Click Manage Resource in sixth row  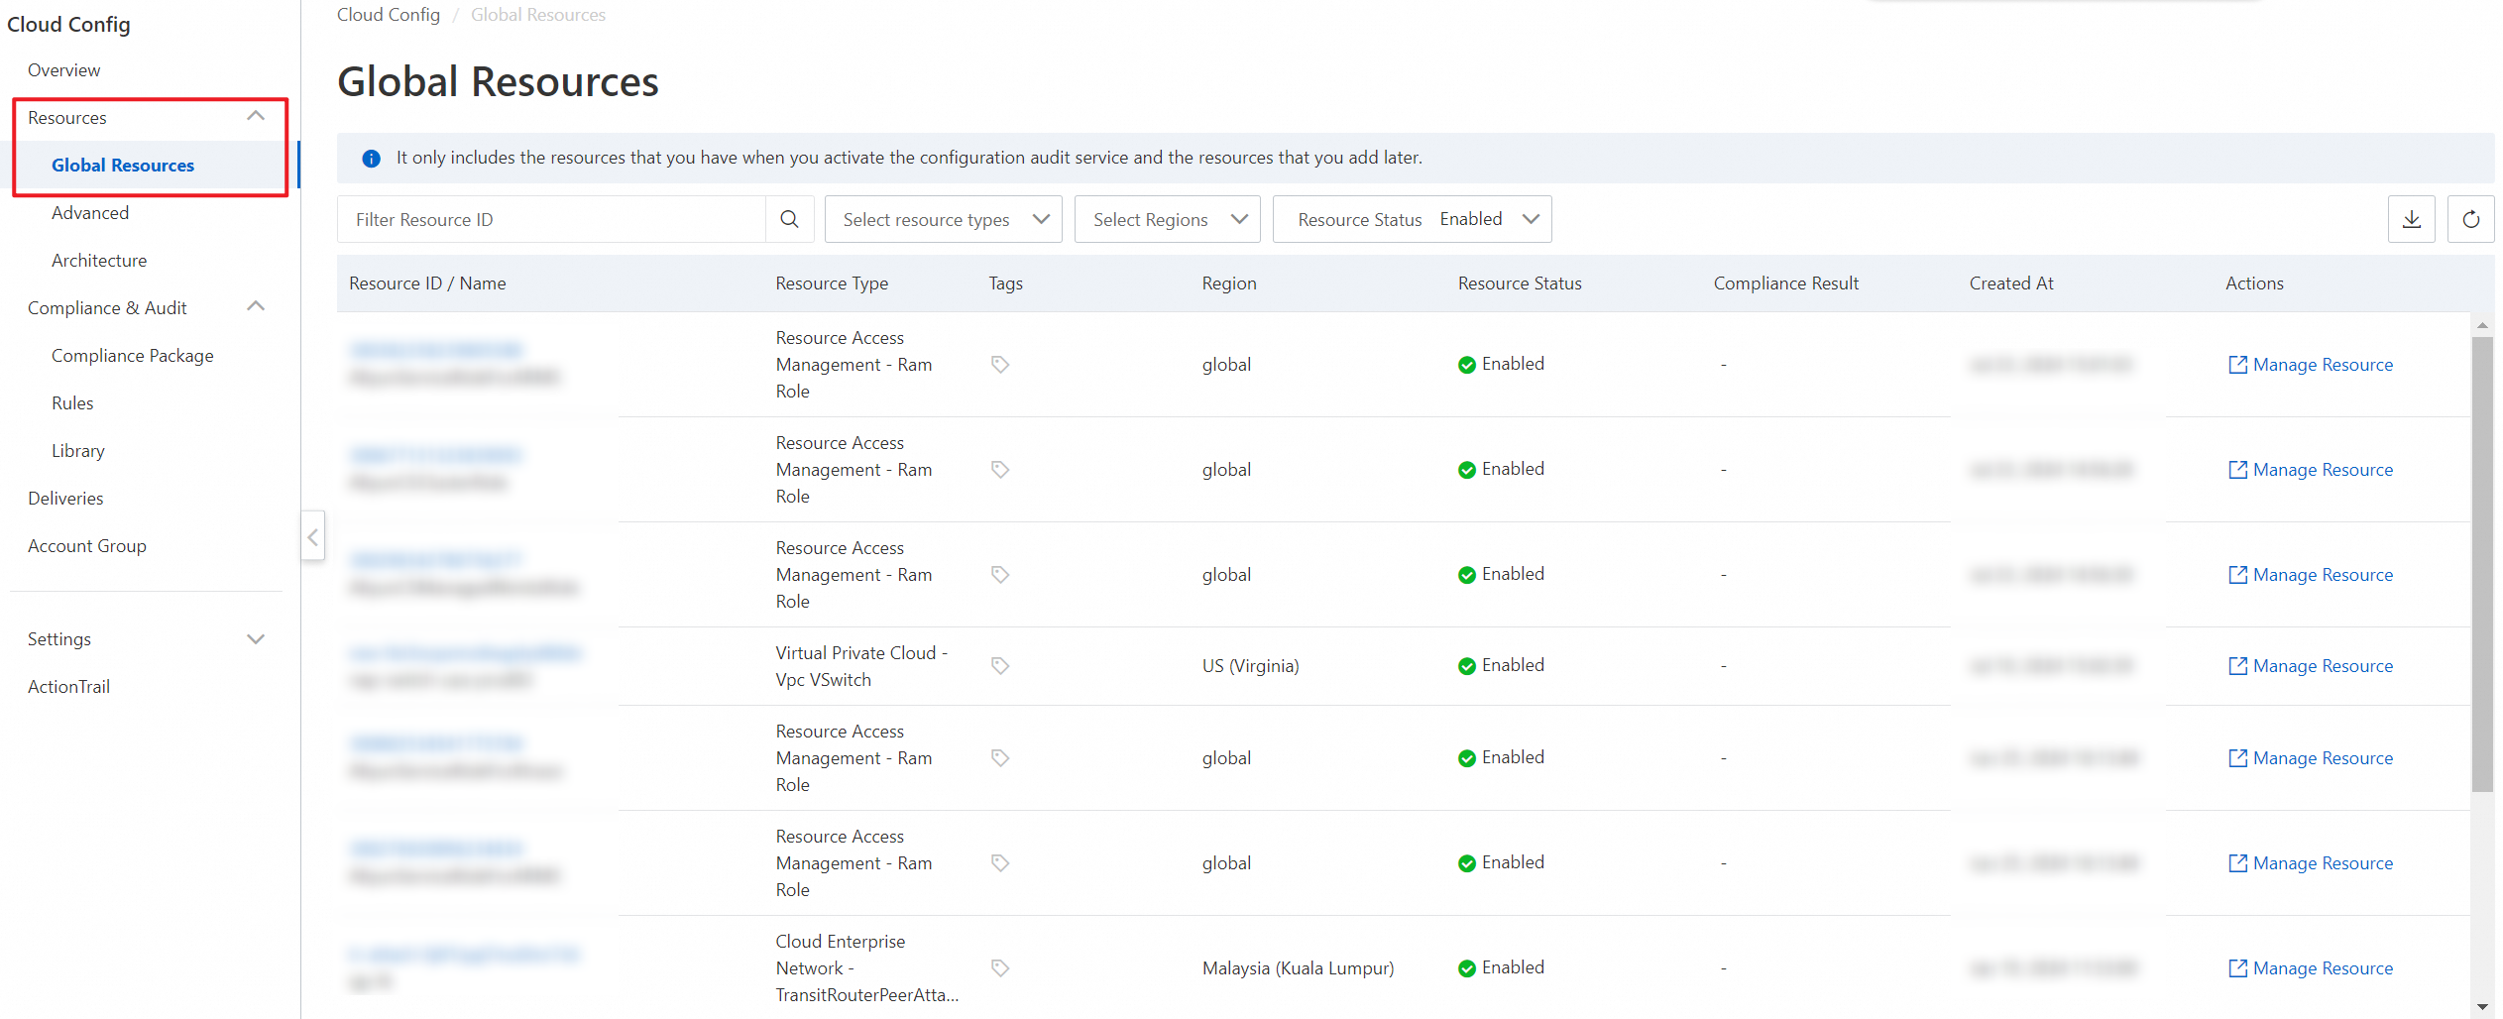pos(2311,863)
